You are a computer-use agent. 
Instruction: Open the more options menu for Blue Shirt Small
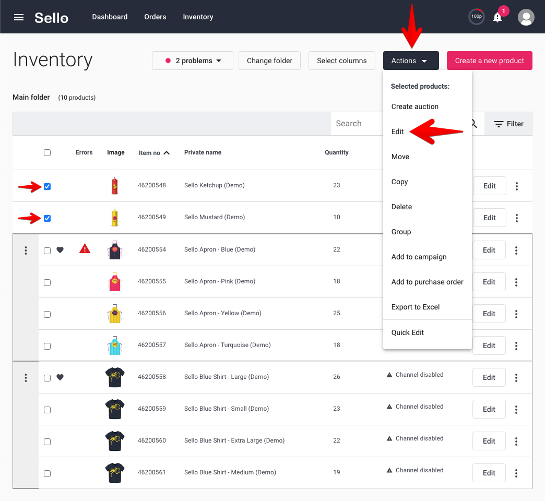tap(516, 410)
